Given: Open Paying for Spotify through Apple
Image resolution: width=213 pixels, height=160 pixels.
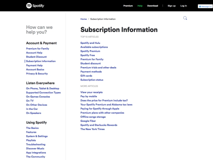Looking at the screenshot, I should pyautogui.click(x=100, y=109).
